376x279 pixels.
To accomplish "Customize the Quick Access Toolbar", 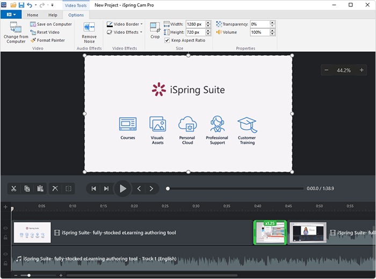I will click(x=52, y=5).
